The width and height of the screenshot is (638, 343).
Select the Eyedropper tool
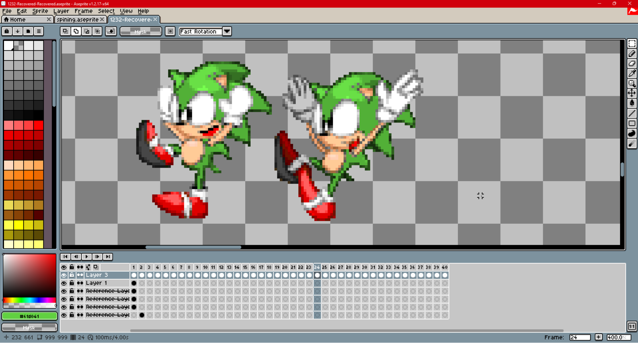pyautogui.click(x=632, y=73)
